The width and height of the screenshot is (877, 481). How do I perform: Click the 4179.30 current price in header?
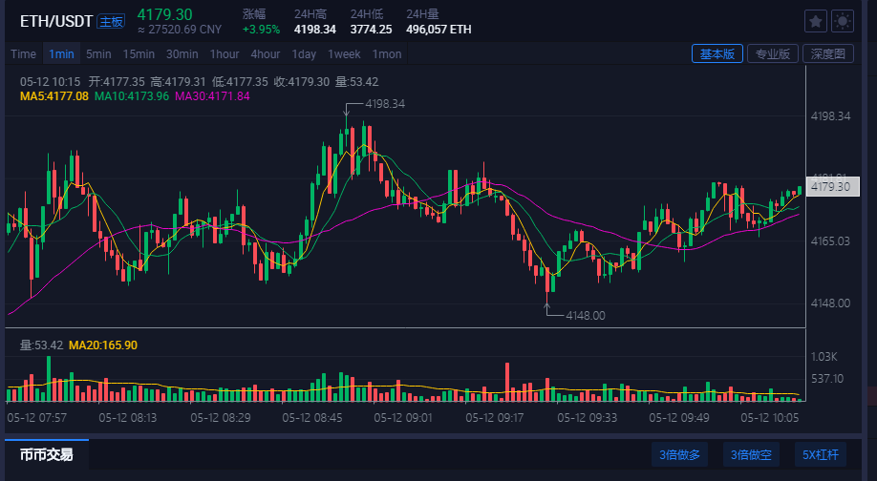pos(164,14)
